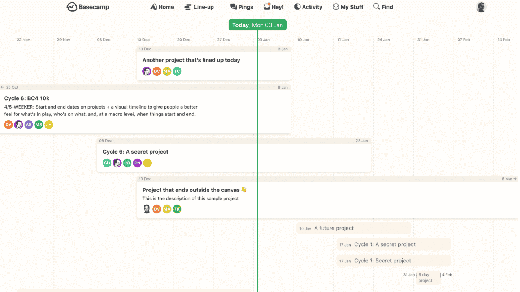
Task: Click the '14 Feb' column header date
Action: 504,40
